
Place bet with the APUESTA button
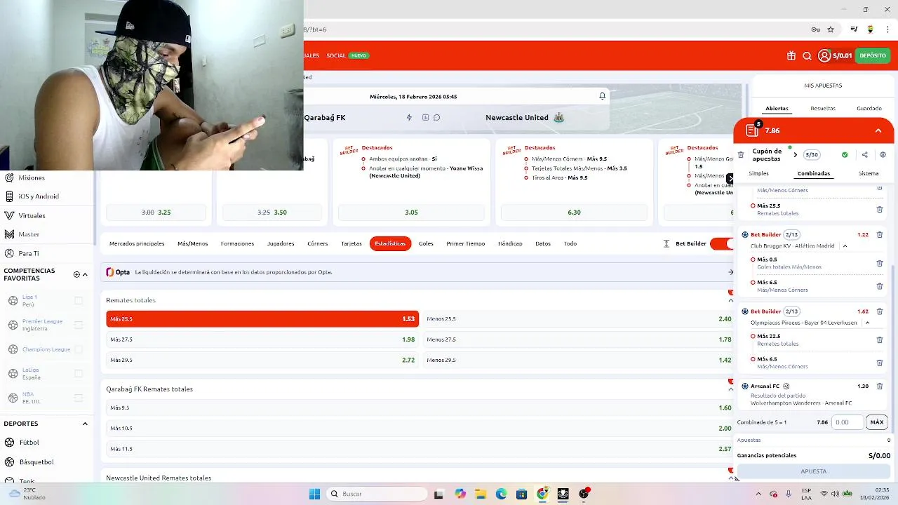click(814, 471)
